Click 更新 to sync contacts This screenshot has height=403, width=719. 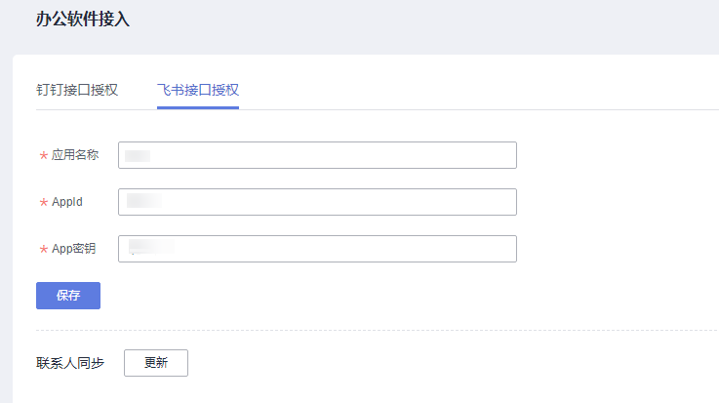(156, 363)
